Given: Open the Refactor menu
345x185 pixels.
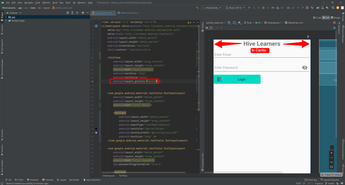Looking at the screenshot, I should tap(46, 2).
